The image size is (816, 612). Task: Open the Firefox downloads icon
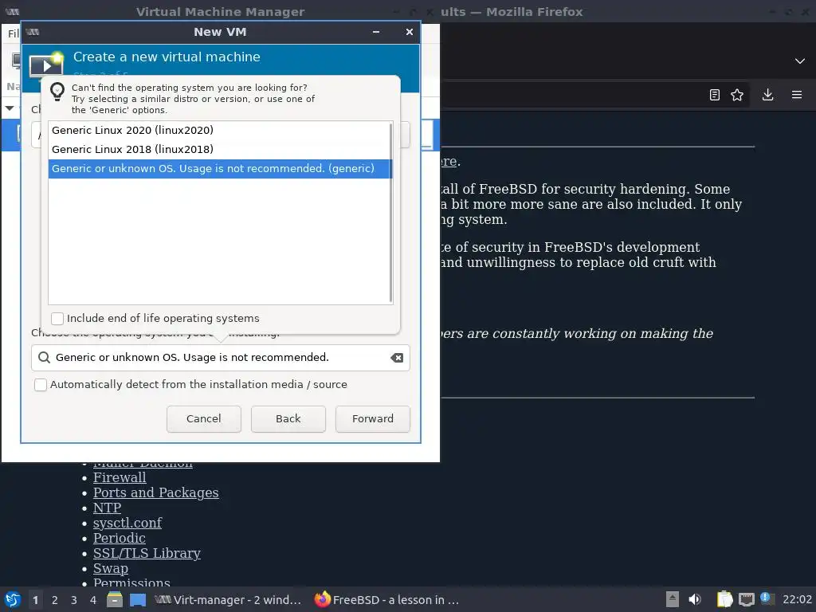click(767, 95)
